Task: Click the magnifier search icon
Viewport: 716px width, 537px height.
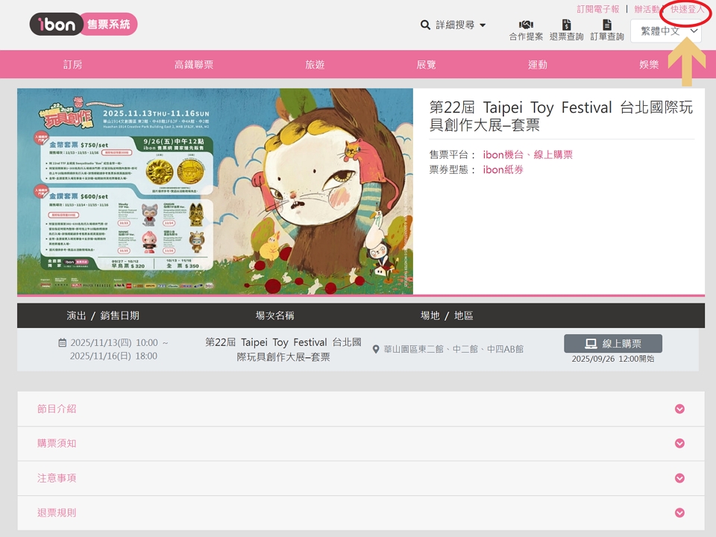Action: [x=425, y=25]
